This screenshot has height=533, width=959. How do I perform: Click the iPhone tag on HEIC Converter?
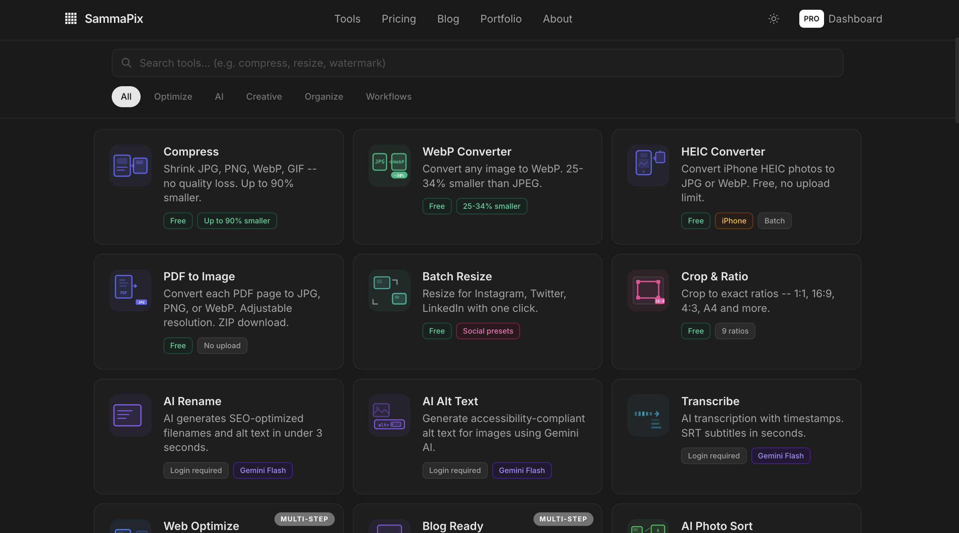(734, 221)
